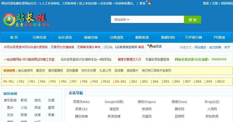
Task: Open the 登录 link
Action: (206, 3)
